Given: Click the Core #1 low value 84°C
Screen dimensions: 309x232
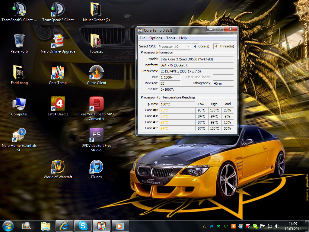Looking at the screenshot, I should point(201,116).
